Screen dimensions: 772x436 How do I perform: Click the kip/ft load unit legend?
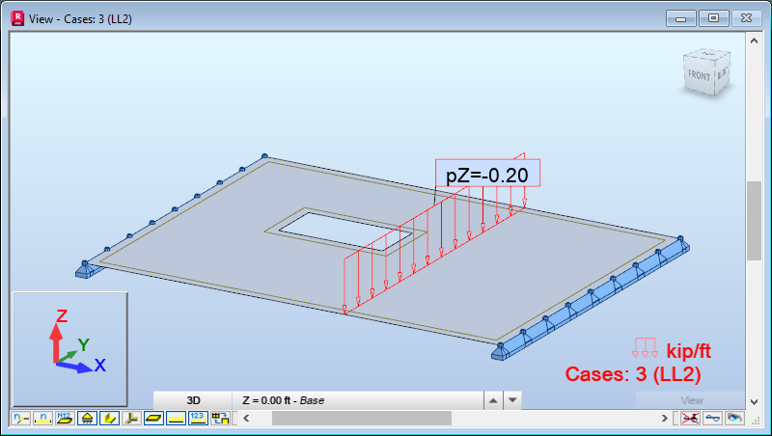(x=673, y=349)
